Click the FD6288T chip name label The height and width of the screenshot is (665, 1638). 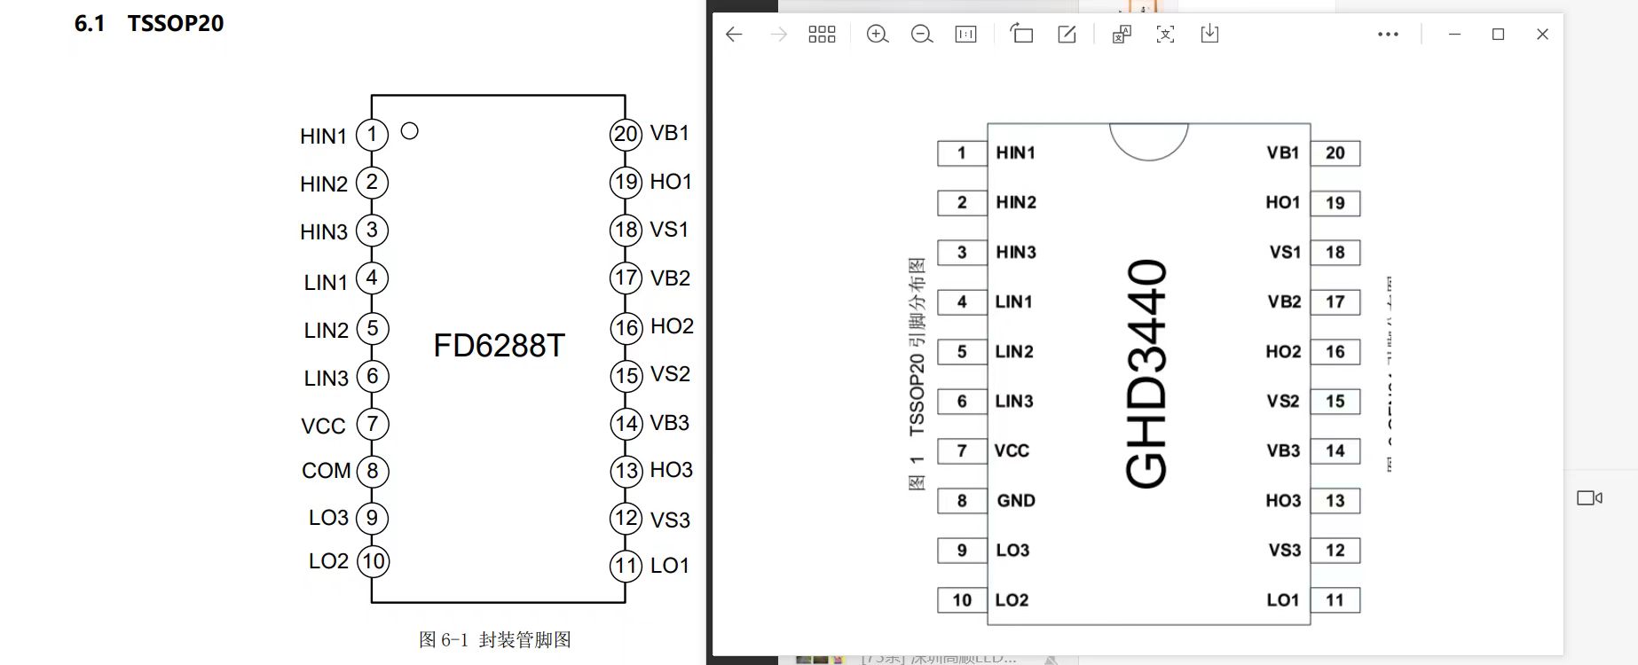pyautogui.click(x=499, y=346)
